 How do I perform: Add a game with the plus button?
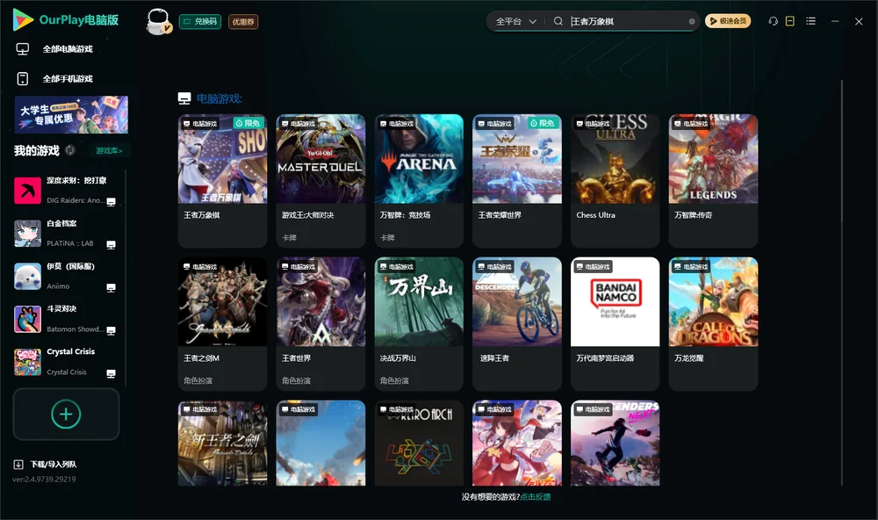66,414
